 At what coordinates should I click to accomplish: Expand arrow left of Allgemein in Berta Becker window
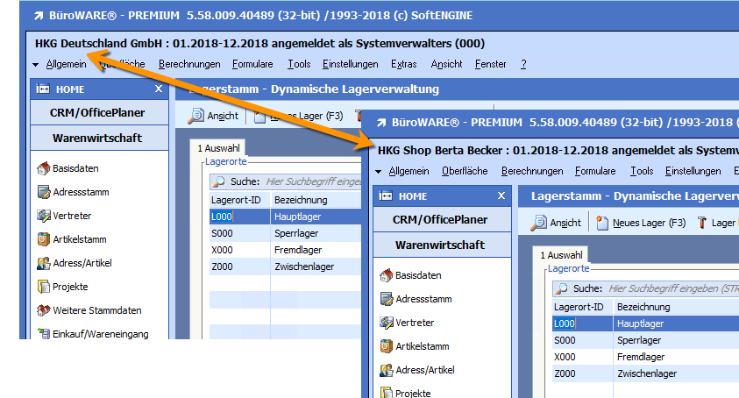(x=378, y=172)
